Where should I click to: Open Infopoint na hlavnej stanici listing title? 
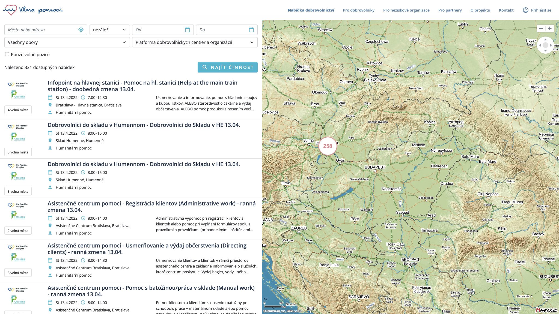(142, 86)
